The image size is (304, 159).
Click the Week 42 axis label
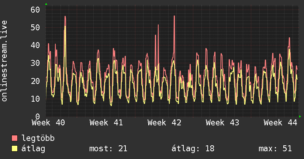pos(164,123)
